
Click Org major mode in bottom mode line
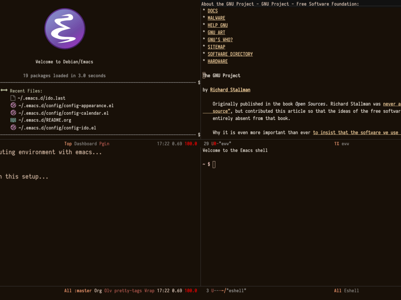98,290
